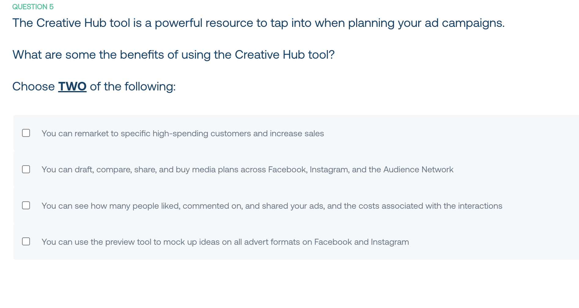
Task: Enable the liked, commented and shared ads checkbox
Action: tap(26, 205)
